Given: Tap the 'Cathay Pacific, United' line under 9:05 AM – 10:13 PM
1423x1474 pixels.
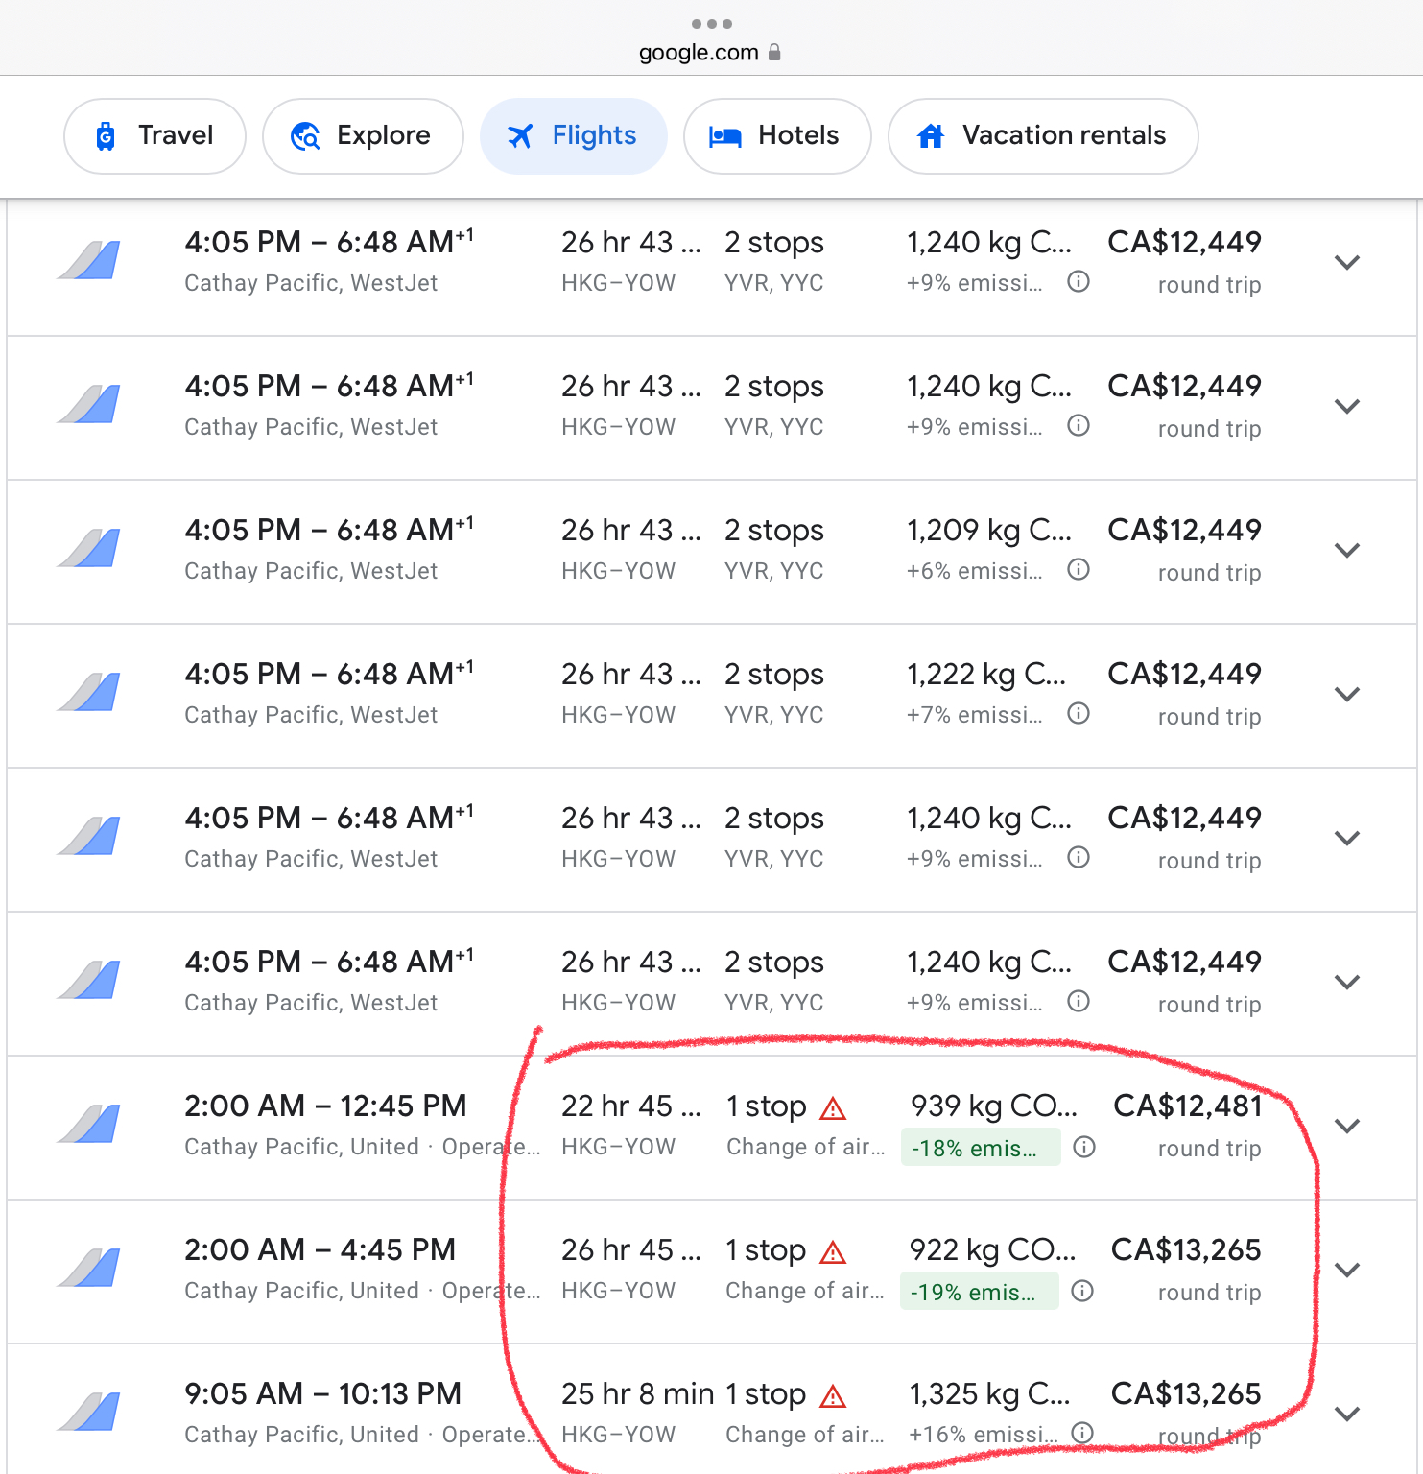Looking at the screenshot, I should tap(363, 1435).
